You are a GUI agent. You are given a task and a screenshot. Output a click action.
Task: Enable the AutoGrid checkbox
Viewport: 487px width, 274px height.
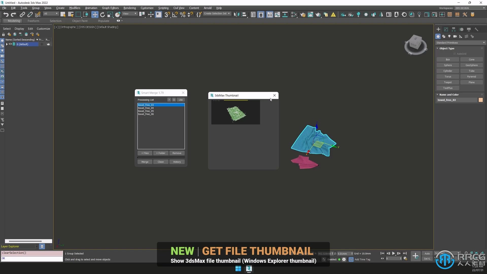(455, 54)
